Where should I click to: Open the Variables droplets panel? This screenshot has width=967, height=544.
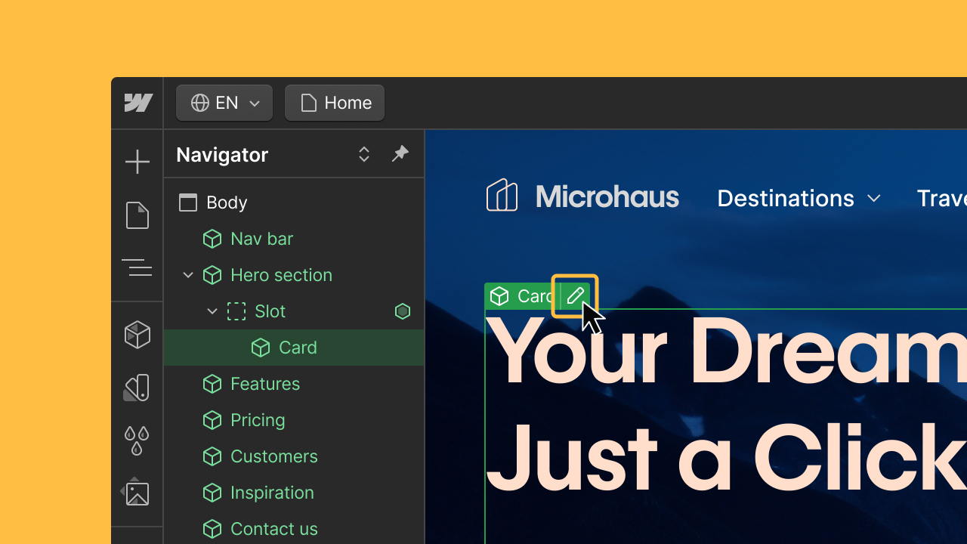[x=137, y=440]
